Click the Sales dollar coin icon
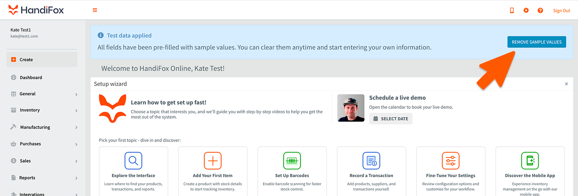578x196 pixels. point(14,161)
